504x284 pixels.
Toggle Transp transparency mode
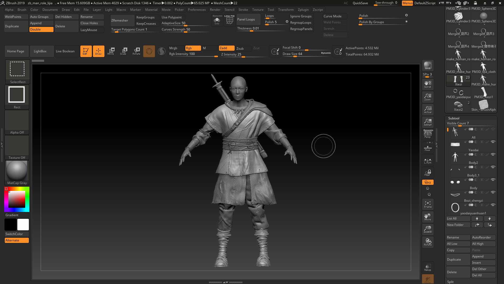coord(428,267)
